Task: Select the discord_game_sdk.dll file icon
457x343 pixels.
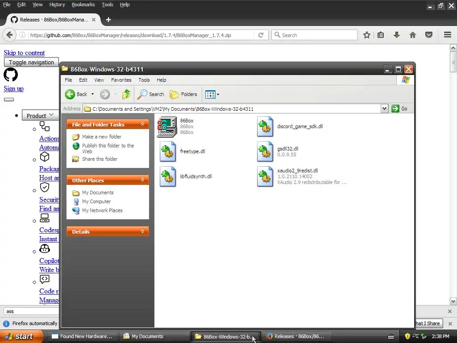Action: coord(265,126)
